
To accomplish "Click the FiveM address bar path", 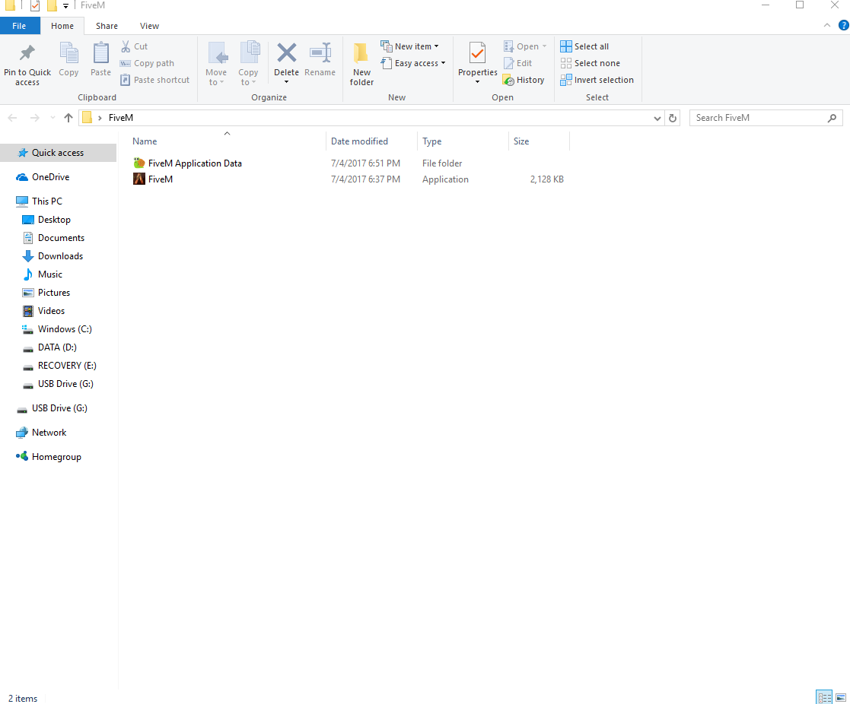I will pyautogui.click(x=121, y=118).
